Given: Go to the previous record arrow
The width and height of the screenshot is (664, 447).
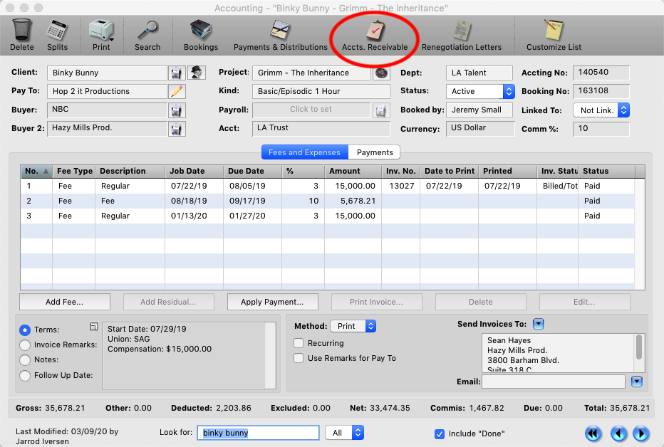Looking at the screenshot, I should click(x=618, y=433).
